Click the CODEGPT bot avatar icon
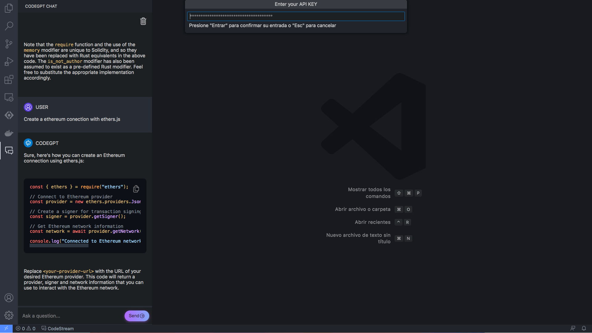This screenshot has height=333, width=592. point(28,143)
